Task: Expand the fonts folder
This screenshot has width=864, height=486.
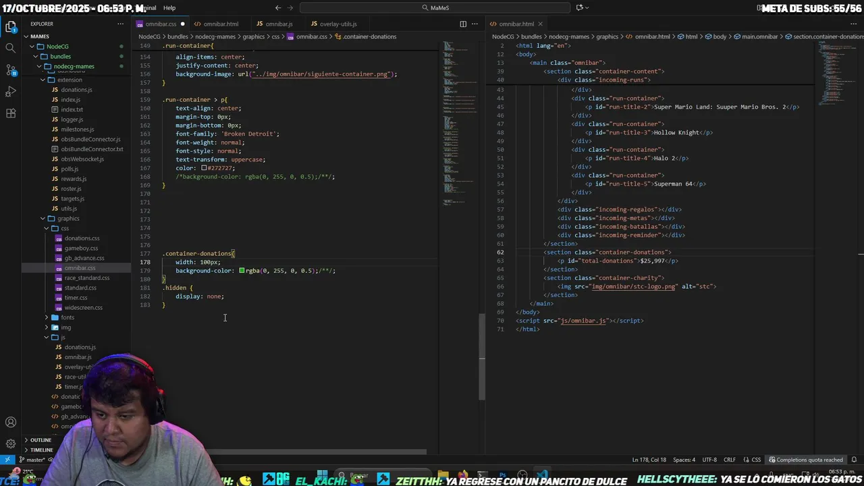Action: 67,317
